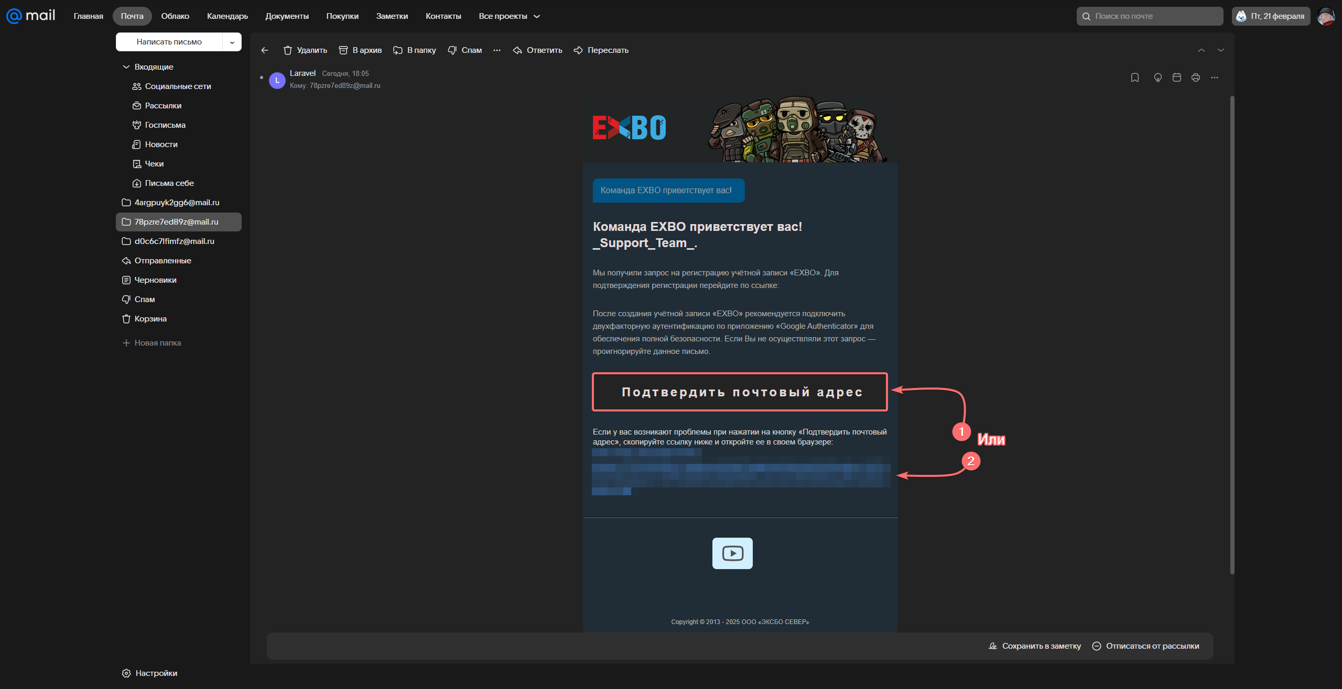Reply with the Ответить button
1342x689 pixels.
pyautogui.click(x=537, y=50)
